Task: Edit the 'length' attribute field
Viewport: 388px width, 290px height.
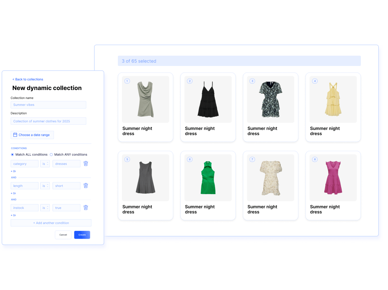Action: click(x=24, y=186)
